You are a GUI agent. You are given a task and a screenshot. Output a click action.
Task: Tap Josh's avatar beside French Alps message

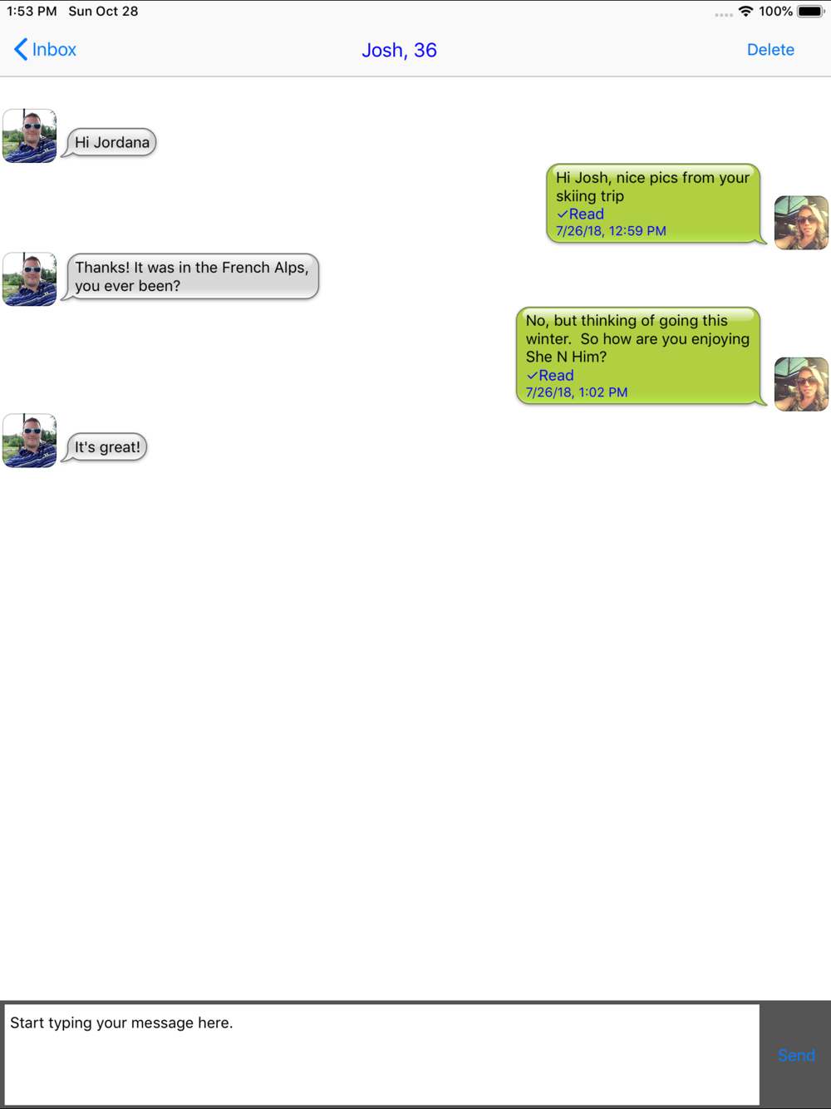(30, 279)
